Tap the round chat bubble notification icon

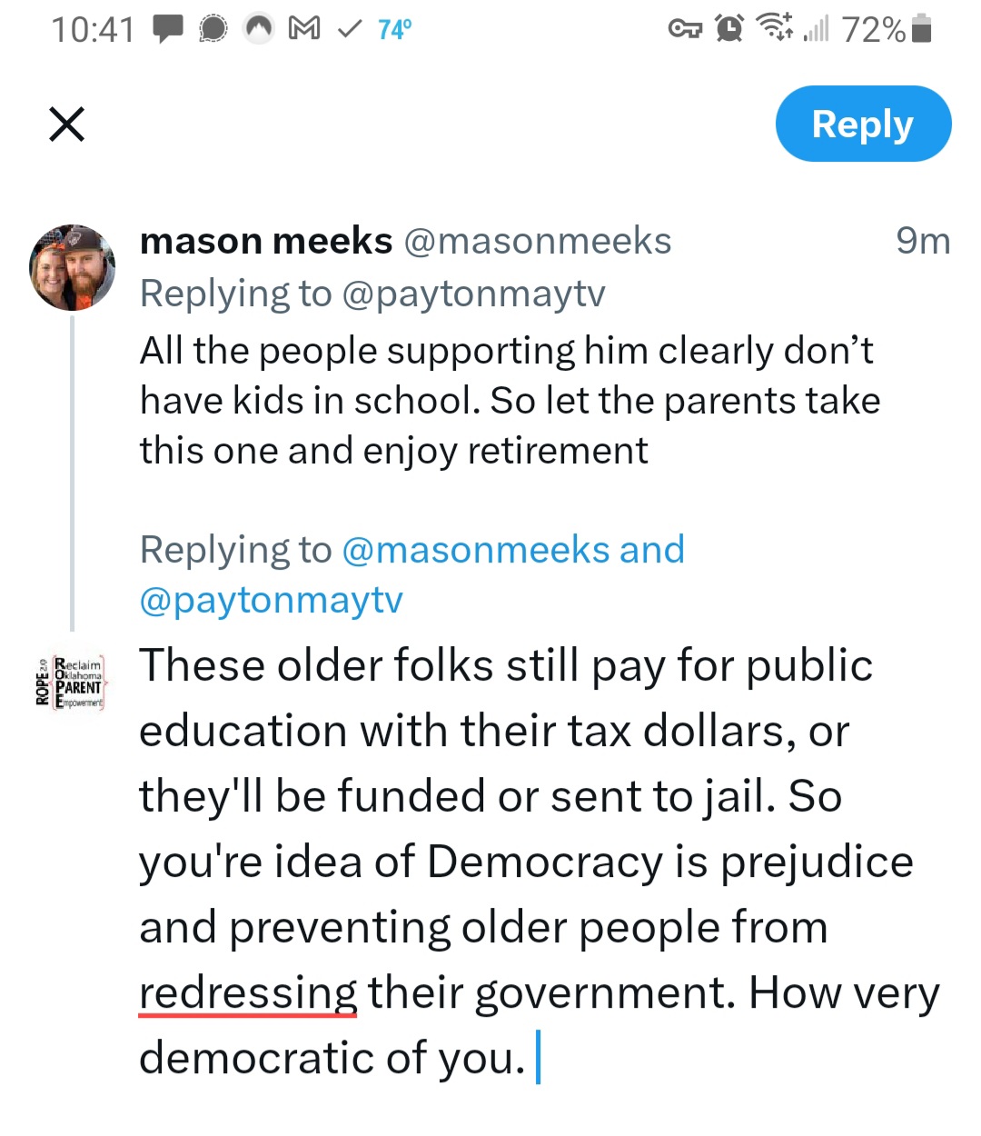click(213, 30)
